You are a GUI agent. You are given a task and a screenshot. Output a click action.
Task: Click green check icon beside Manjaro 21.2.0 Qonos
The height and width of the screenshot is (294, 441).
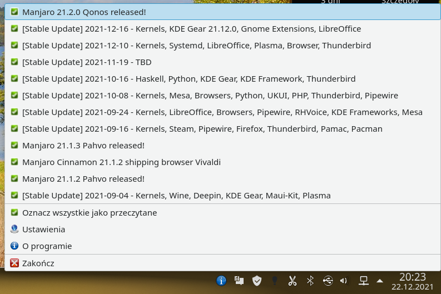[x=14, y=12]
